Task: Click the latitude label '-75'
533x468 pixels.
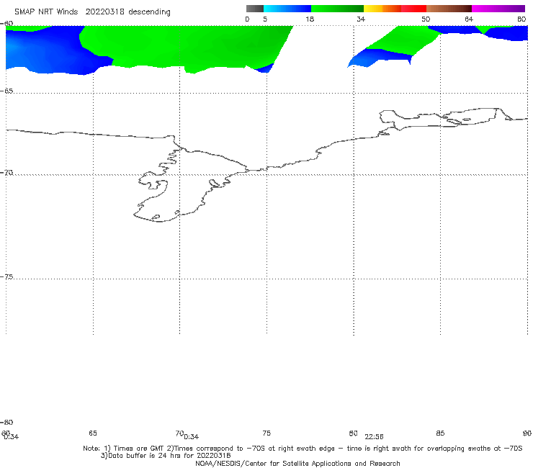Action: (x=6, y=276)
